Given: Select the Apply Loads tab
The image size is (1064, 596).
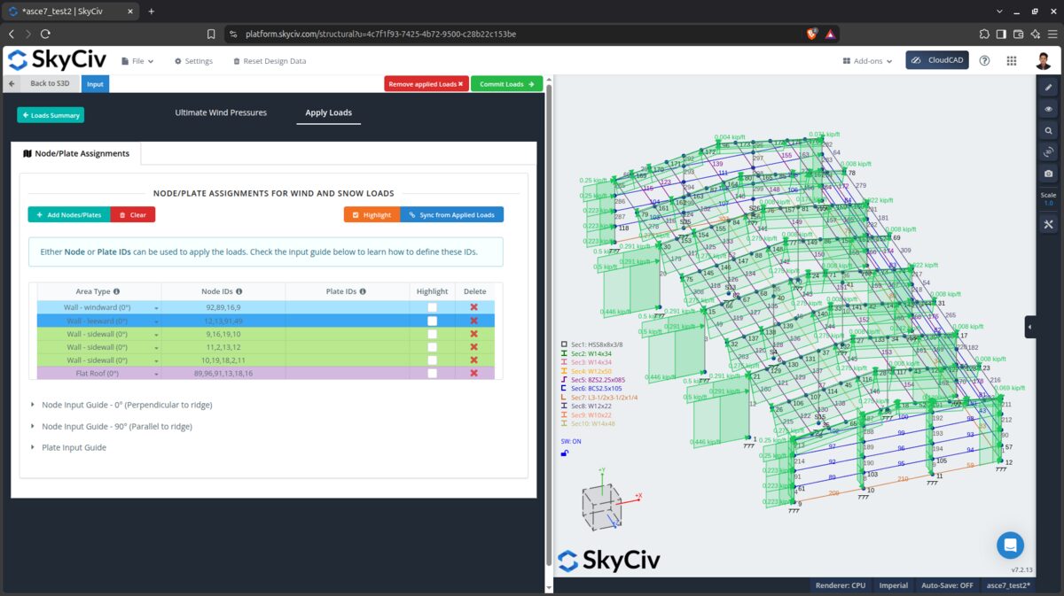Looking at the screenshot, I should pyautogui.click(x=328, y=112).
